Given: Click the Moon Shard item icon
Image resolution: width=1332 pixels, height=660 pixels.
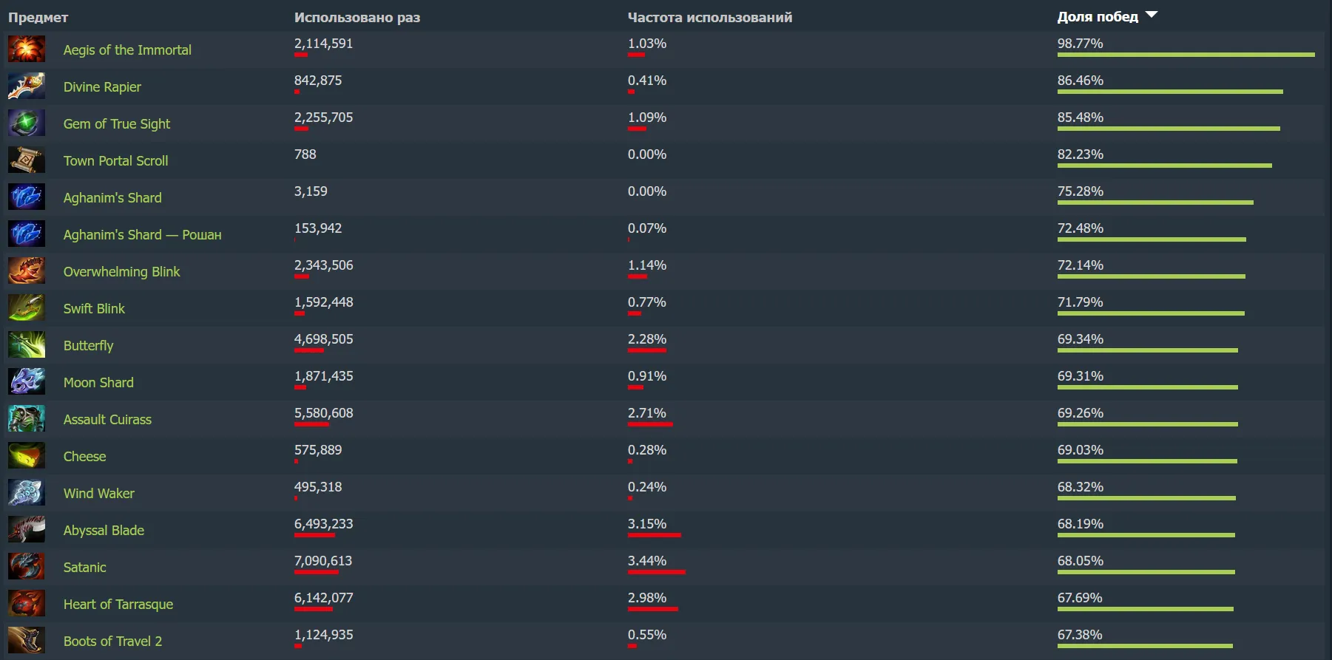Looking at the screenshot, I should pyautogui.click(x=27, y=381).
